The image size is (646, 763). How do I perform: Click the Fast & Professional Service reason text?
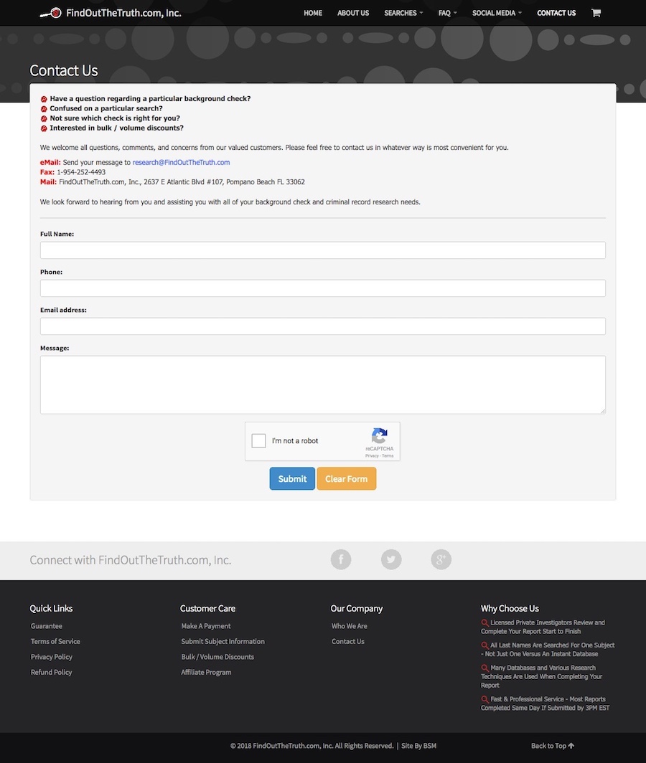pyautogui.click(x=546, y=703)
